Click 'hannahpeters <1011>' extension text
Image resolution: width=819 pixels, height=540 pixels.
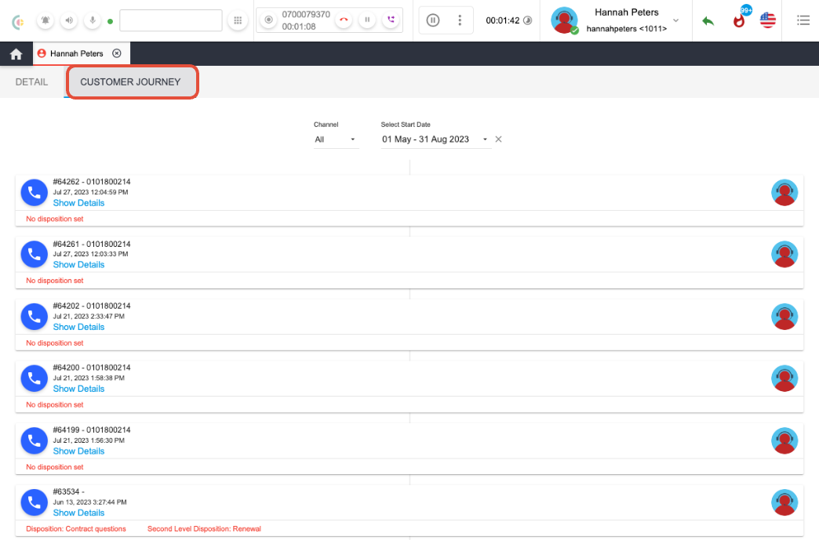[627, 29]
